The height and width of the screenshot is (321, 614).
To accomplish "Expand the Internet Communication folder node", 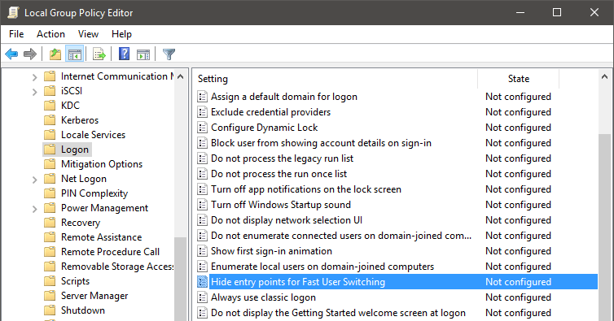I will (x=34, y=77).
